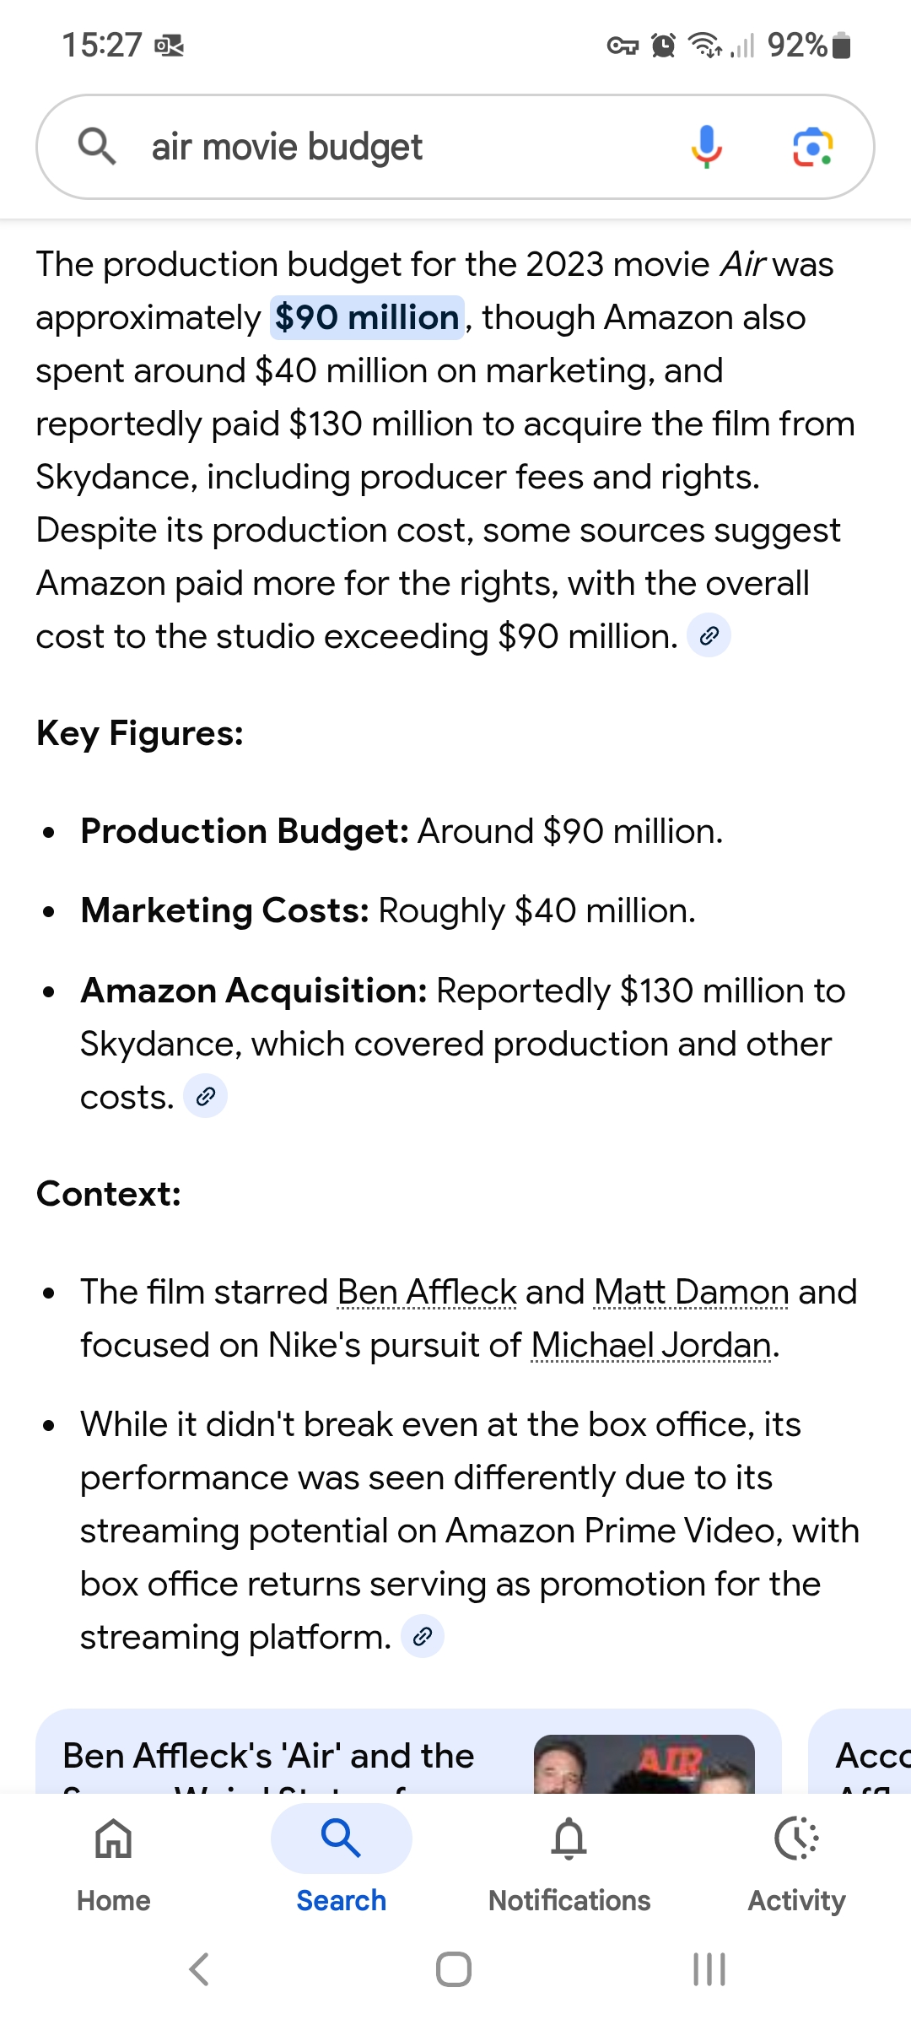Open source link after Amazon Acquisition bullet
Viewport: 911px width, 2025px height.
coord(205,1096)
